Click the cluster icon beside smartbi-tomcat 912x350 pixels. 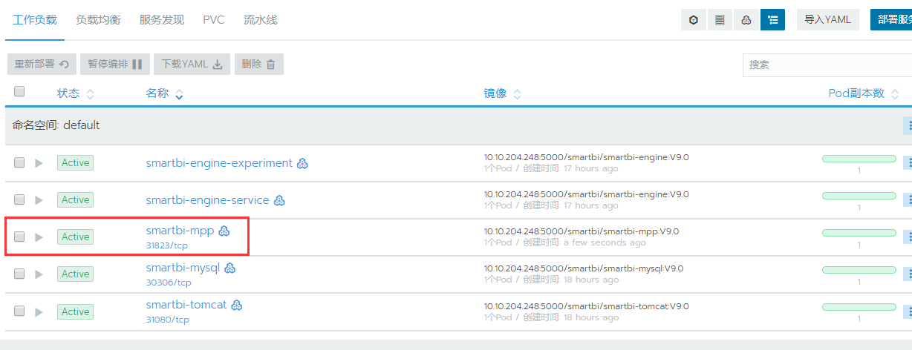click(237, 305)
